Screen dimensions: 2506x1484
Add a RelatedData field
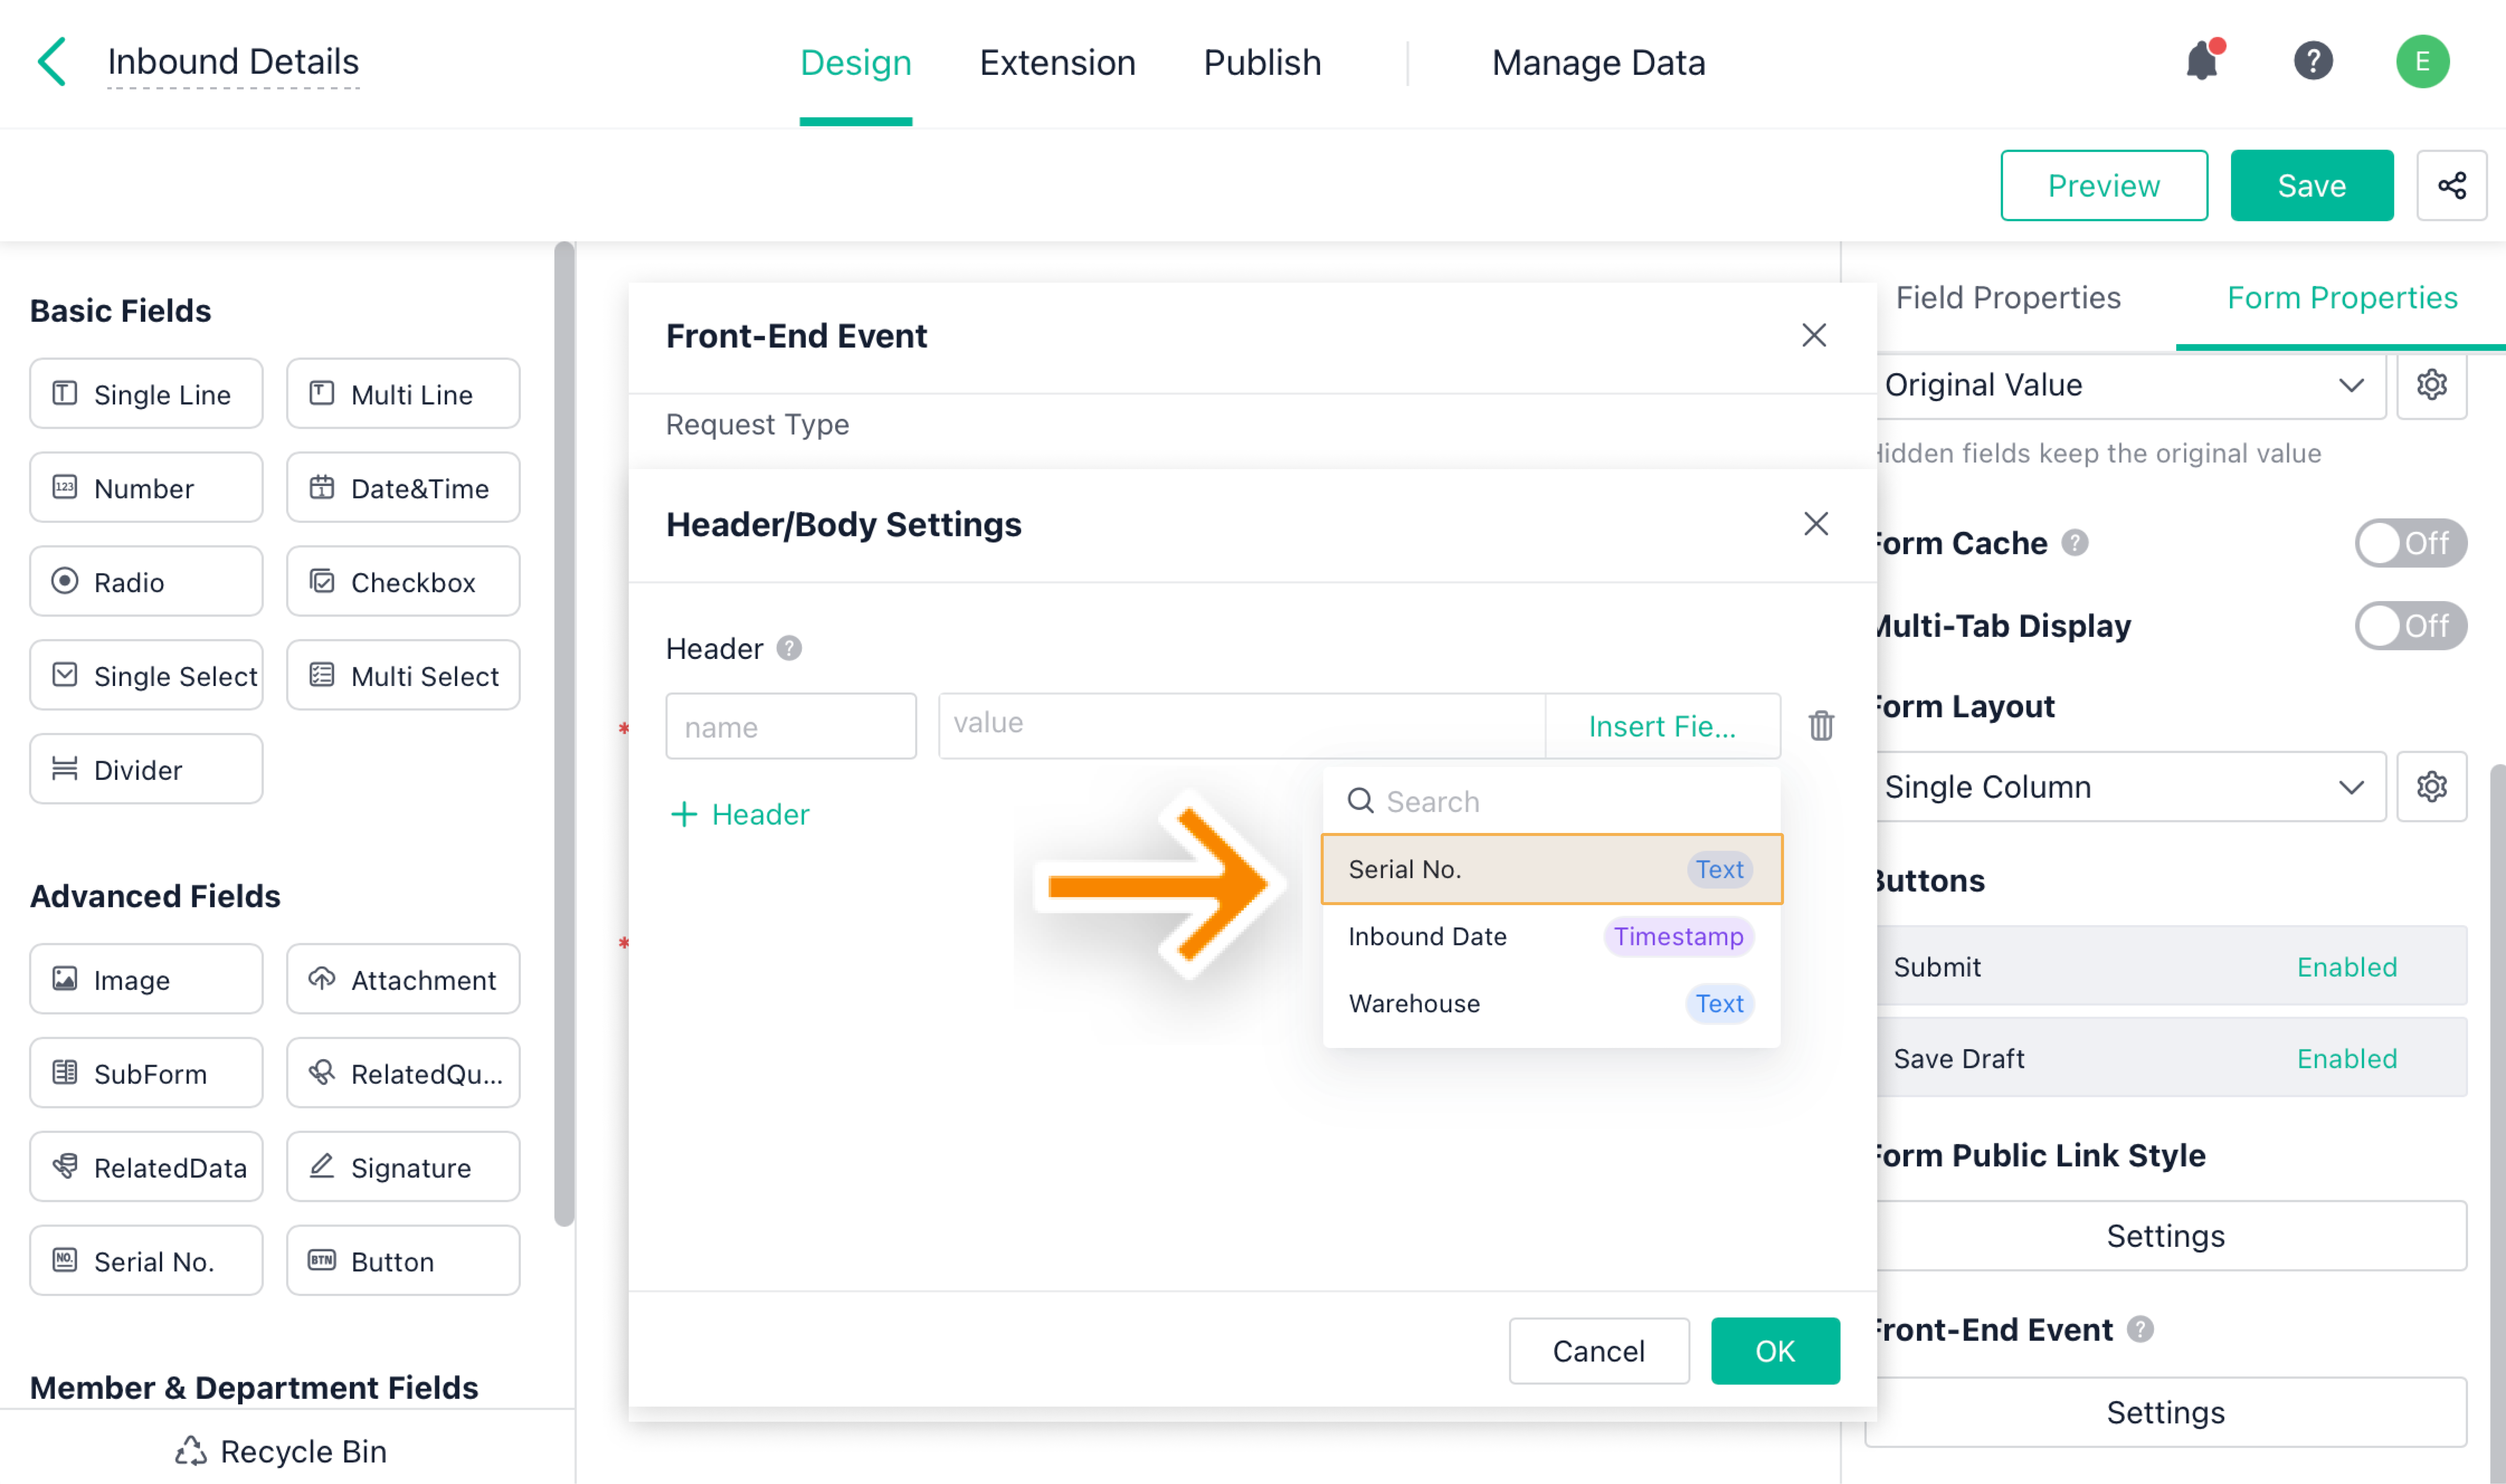pos(146,1168)
